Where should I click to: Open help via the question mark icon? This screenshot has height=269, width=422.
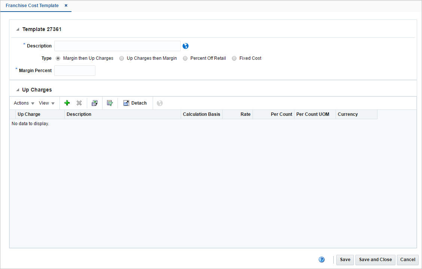(x=321, y=259)
